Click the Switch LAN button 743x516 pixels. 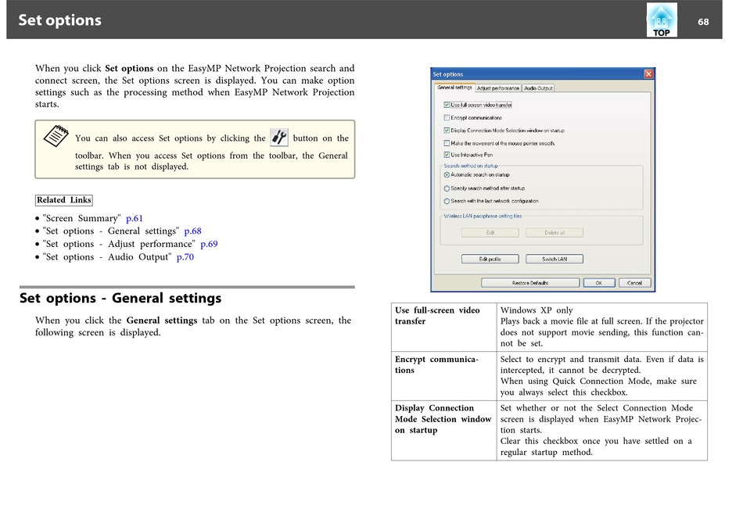(x=555, y=260)
